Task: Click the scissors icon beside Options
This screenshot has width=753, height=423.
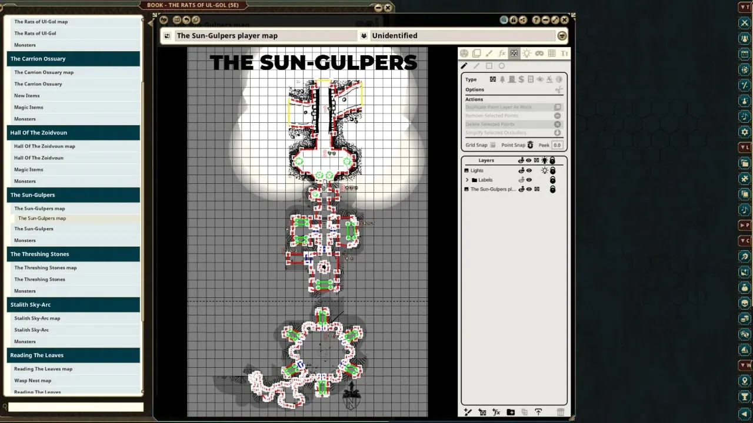Action: [x=559, y=90]
